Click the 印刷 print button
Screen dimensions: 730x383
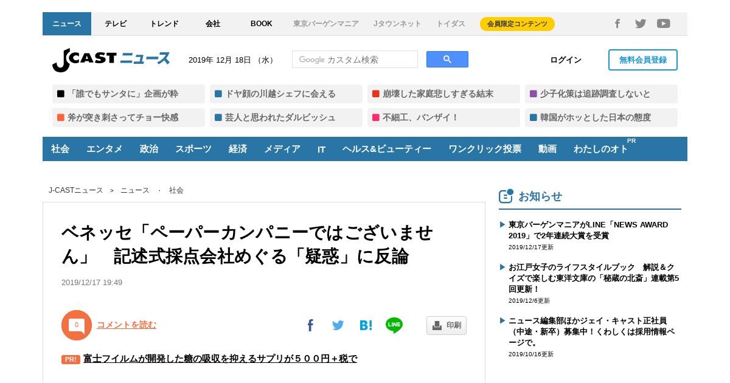tap(447, 325)
